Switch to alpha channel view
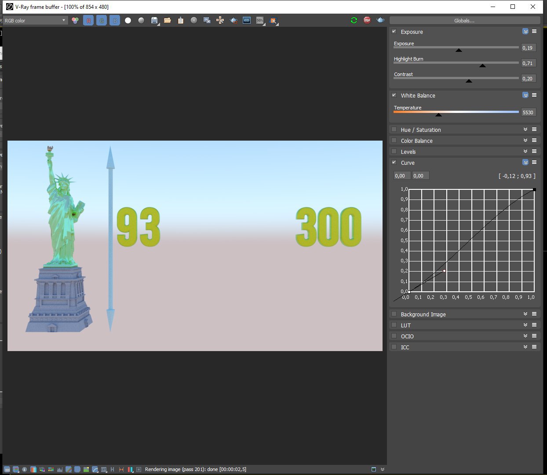The height and width of the screenshot is (475, 547). tap(128, 20)
